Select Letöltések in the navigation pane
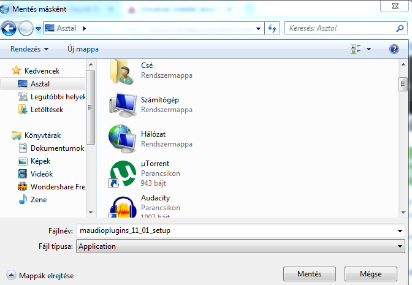The width and height of the screenshot is (412, 285). pos(47,109)
